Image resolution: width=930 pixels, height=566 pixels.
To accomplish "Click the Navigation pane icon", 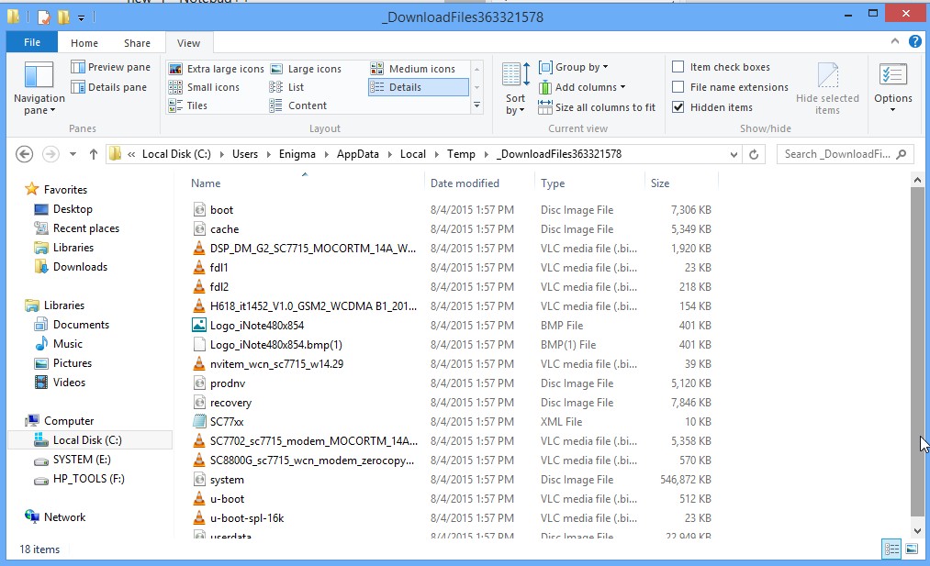I will (x=39, y=78).
